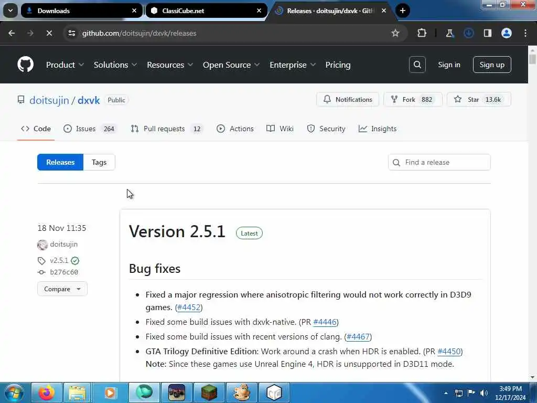Expand the Solutions menu
The image size is (537, 403).
click(115, 65)
